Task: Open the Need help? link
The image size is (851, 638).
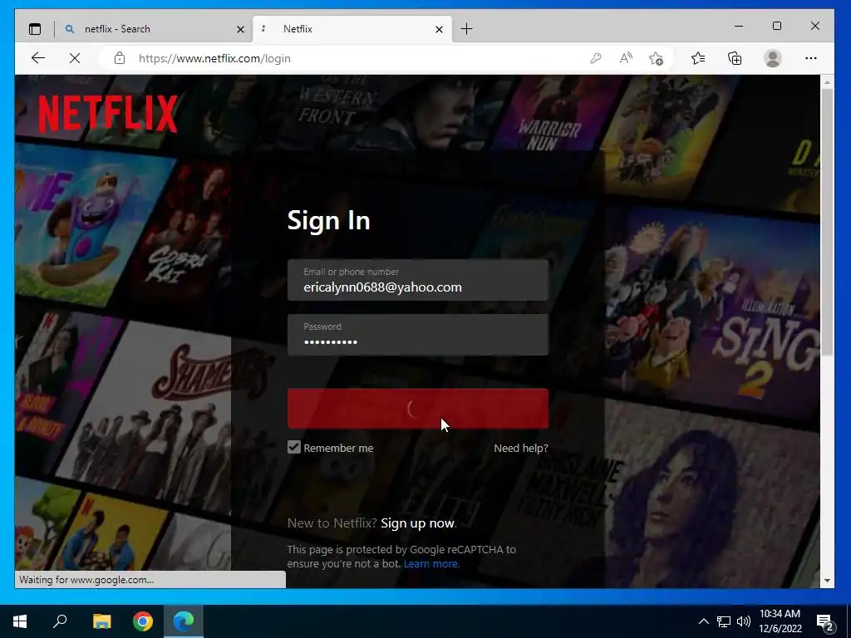Action: point(520,448)
